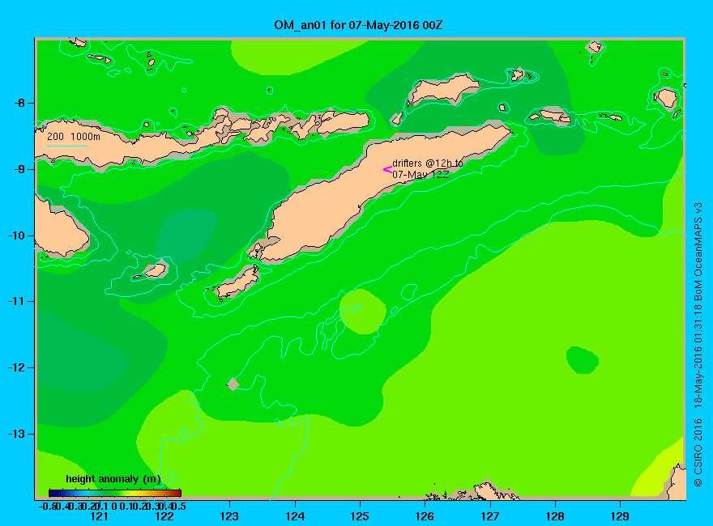Image resolution: width=713 pixels, height=526 pixels.
Task: Click latitude label -13 on y-axis
Action: (16, 434)
